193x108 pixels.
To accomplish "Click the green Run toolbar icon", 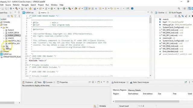I will pos(64,8).
